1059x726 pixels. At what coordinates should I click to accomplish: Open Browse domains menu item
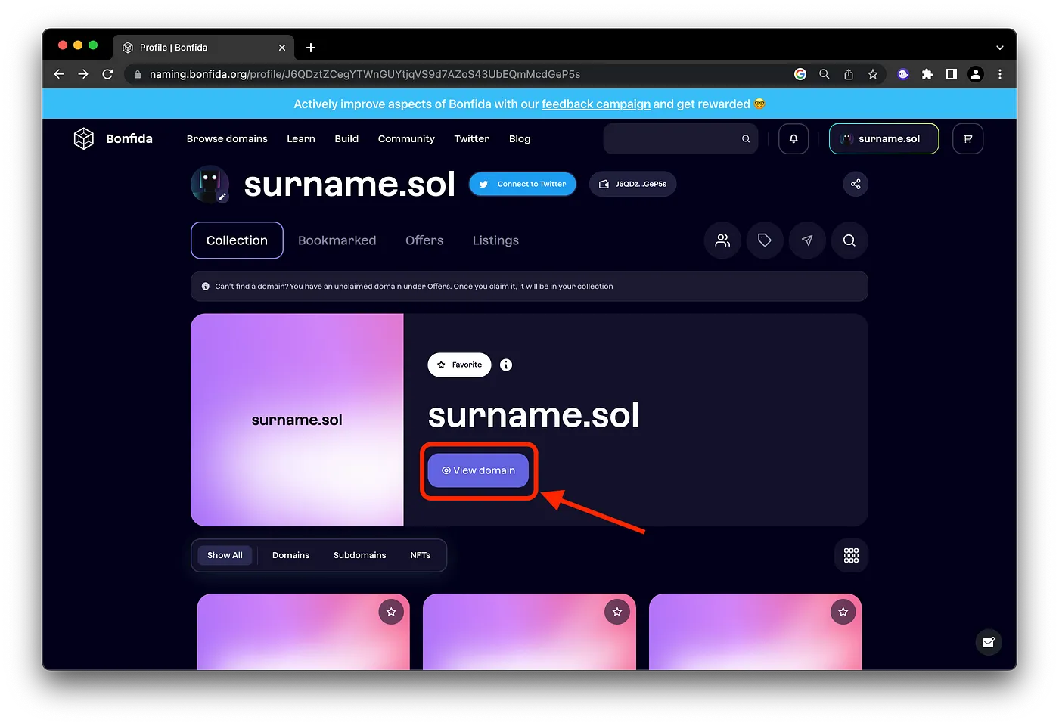click(x=227, y=138)
